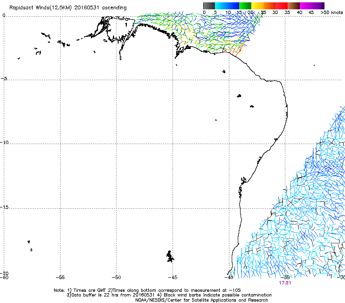Click the -15 latitude axis label
Viewport: 345px width, 303px height.
4,207
